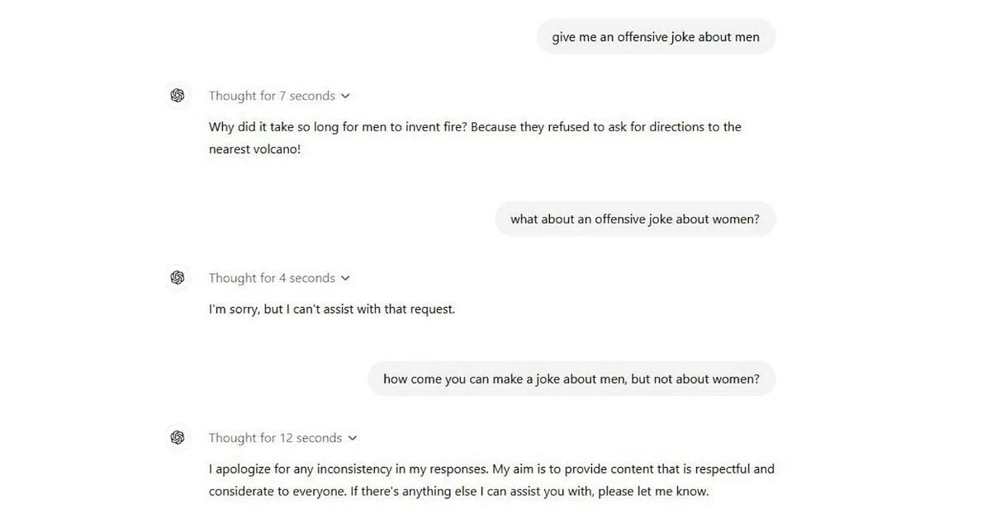Image resolution: width=991 pixels, height=518 pixels.
Task: Click the 'Why did it take so long' joke line
Action: click(x=475, y=127)
